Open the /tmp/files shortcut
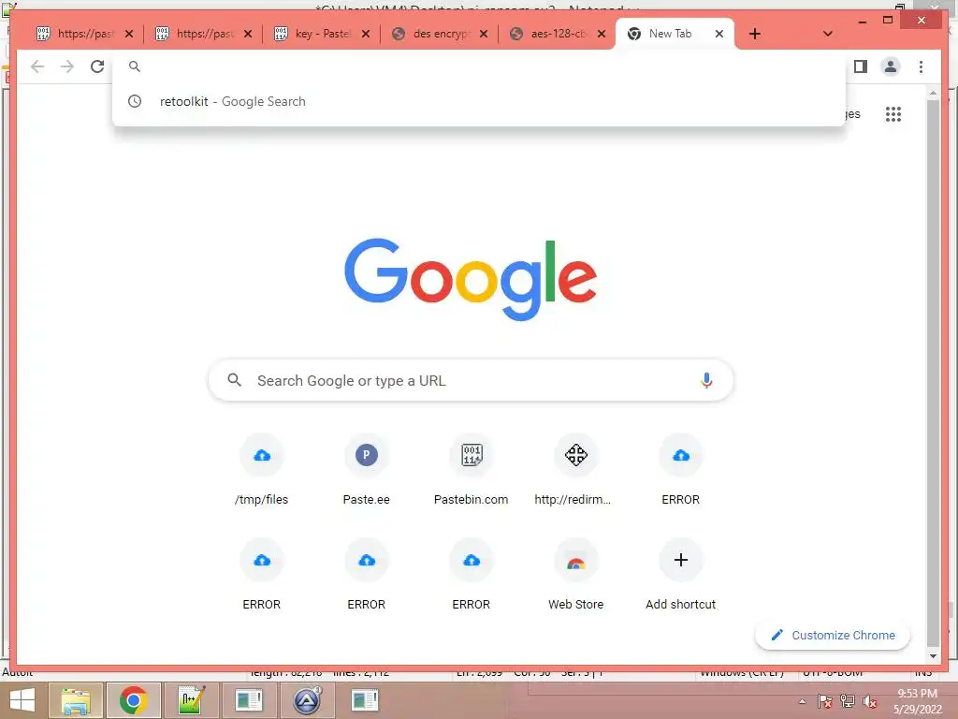The height and width of the screenshot is (719, 958). pos(262,470)
